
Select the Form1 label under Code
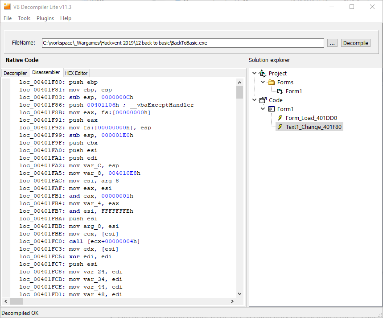(x=285, y=109)
